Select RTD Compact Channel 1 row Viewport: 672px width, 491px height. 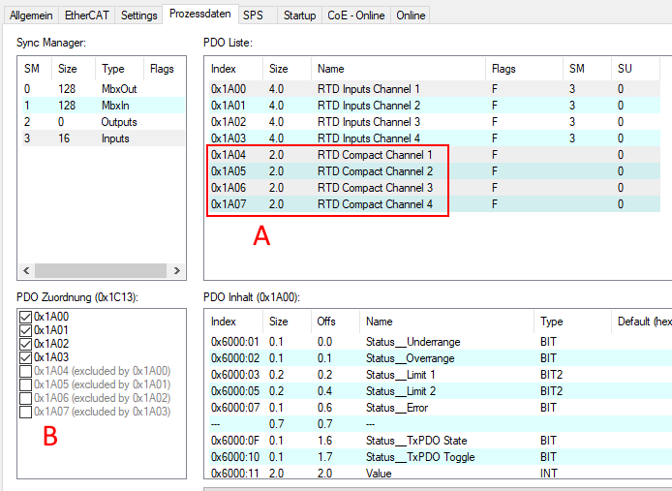(374, 155)
